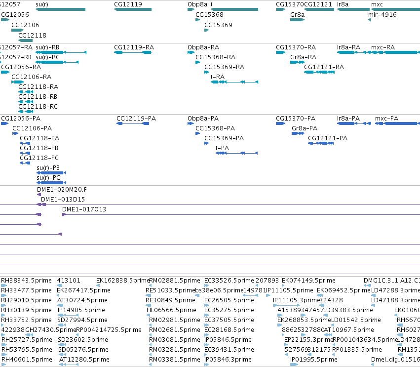Image resolution: width=420 pixels, height=367 pixels.
Task: Select the mir-4916 gene label
Action: pyautogui.click(x=382, y=14)
